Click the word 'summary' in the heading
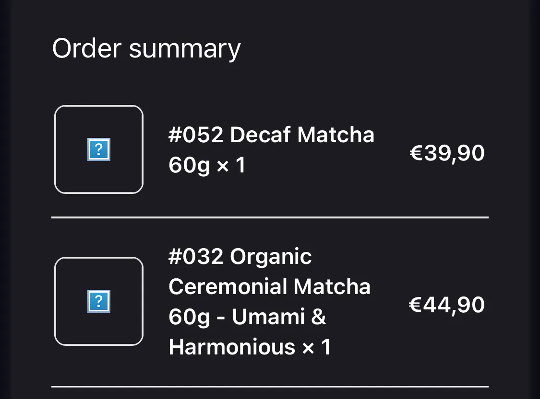Viewport: 540px width, 399px height. tap(185, 50)
